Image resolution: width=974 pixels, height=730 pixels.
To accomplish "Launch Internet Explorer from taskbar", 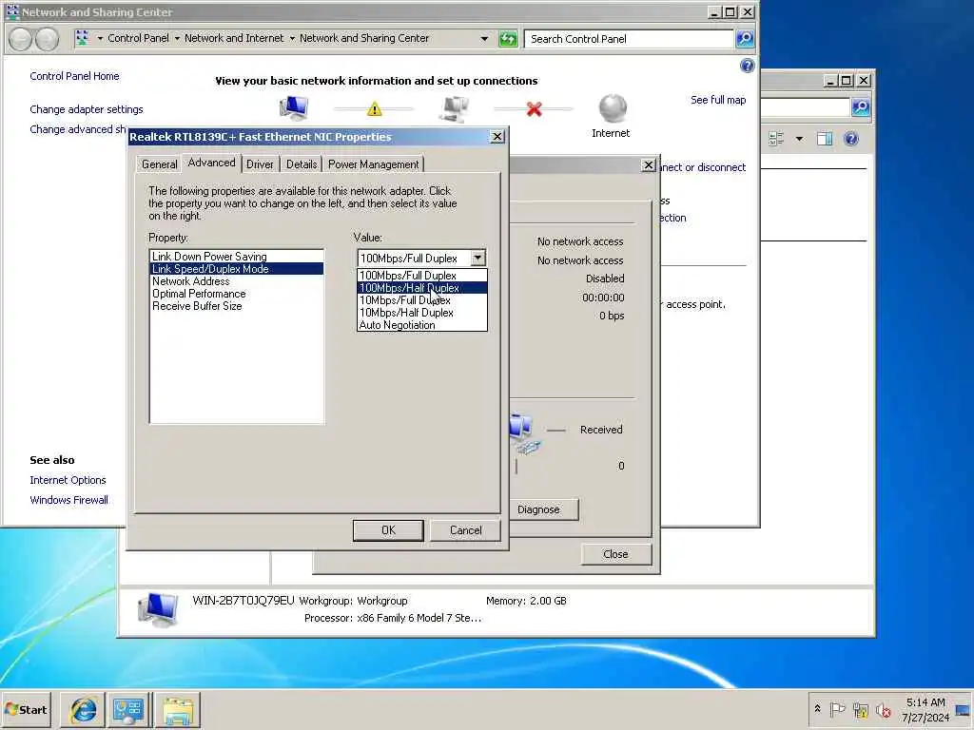I will pos(84,709).
